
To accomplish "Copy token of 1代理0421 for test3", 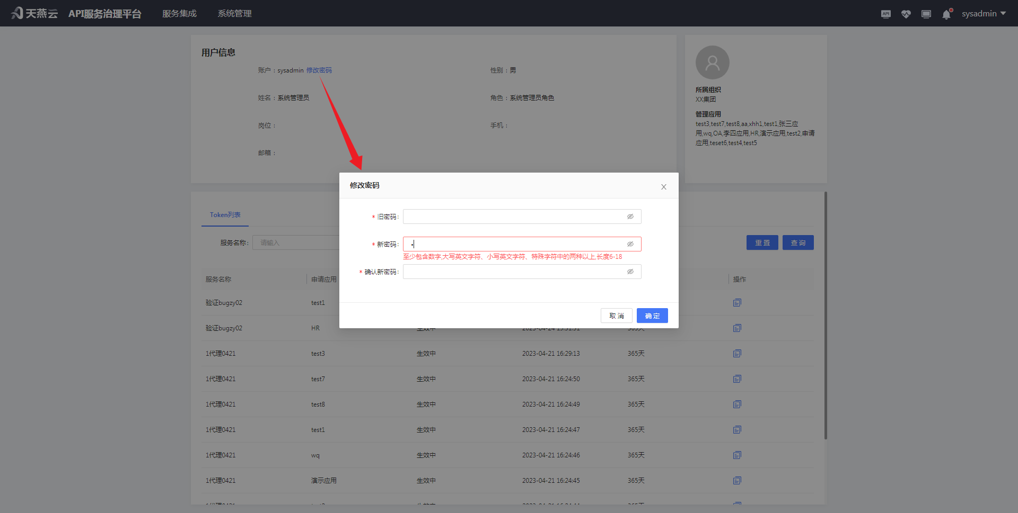I will (737, 353).
